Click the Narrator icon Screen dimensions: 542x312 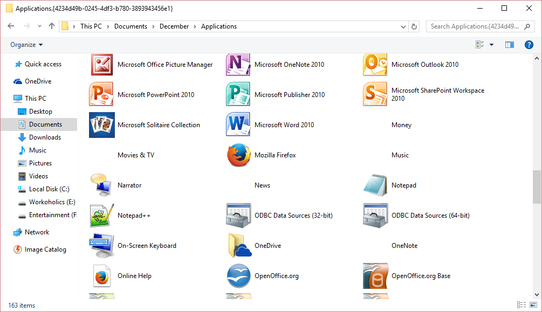[101, 185]
